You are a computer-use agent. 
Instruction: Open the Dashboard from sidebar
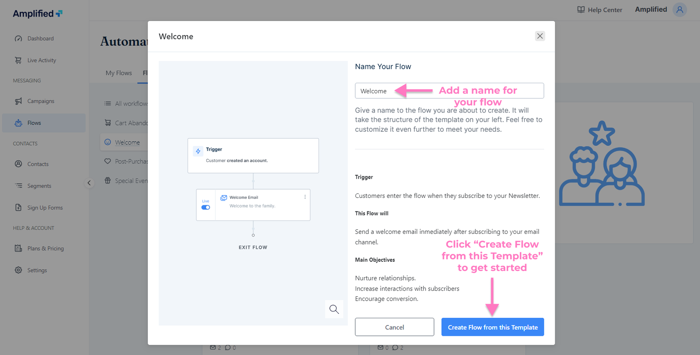(40, 39)
